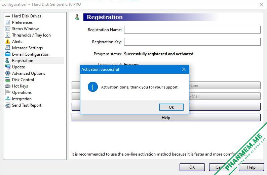267x175 pixels.
Task: Click the Update globe icon
Action: click(x=8, y=67)
